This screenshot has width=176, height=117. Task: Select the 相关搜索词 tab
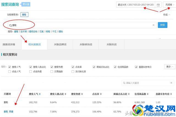pos(34,44)
